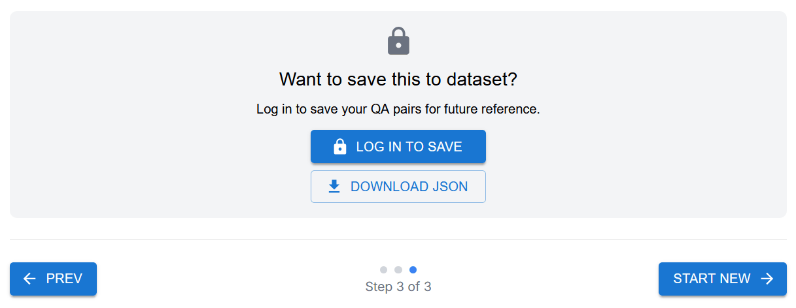Click the "LOG IN TO SAVE" label text
The width and height of the screenshot is (796, 308).
pos(409,147)
